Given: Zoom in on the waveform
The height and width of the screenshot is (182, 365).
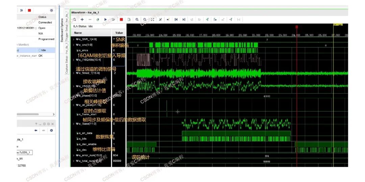Looking at the screenshot, I should pyautogui.click(x=137, y=20).
